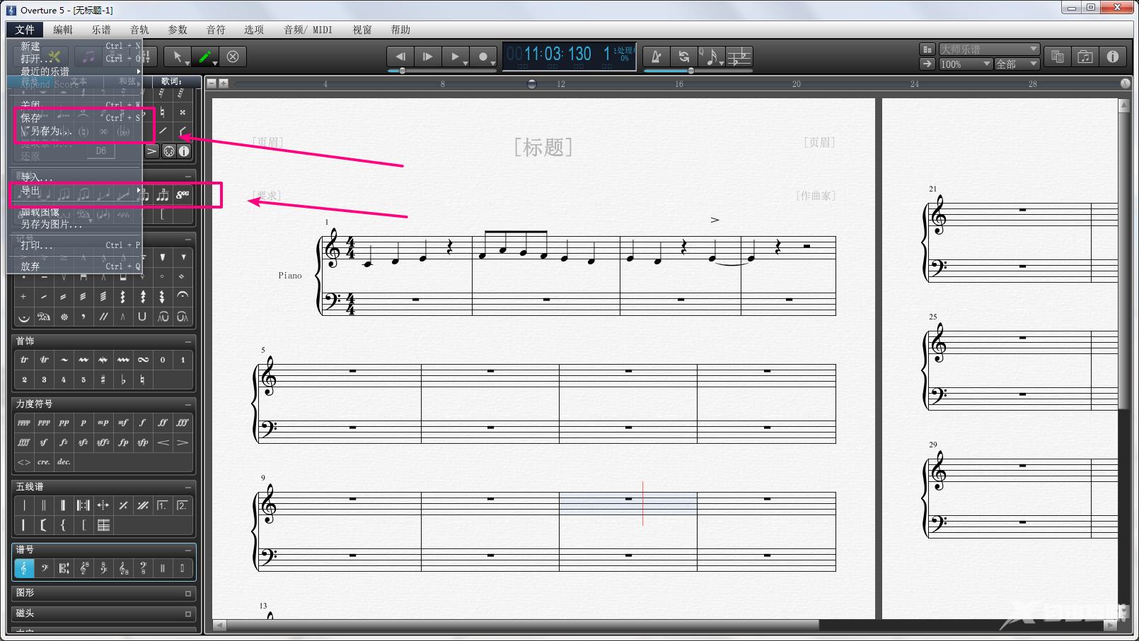Select the cre. crescendo text symbol

tap(44, 462)
